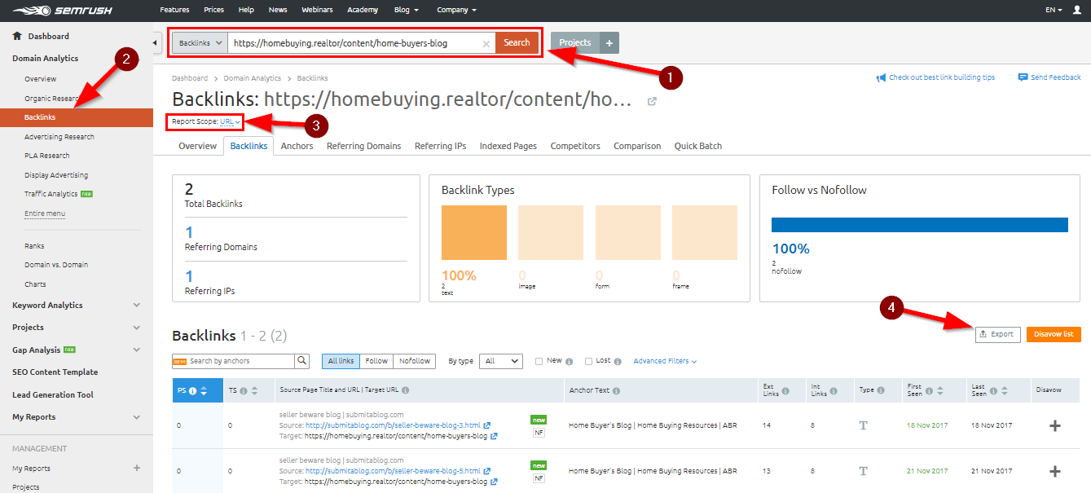This screenshot has width=1091, height=493.
Task: Clear the URL search field
Action: tap(486, 44)
